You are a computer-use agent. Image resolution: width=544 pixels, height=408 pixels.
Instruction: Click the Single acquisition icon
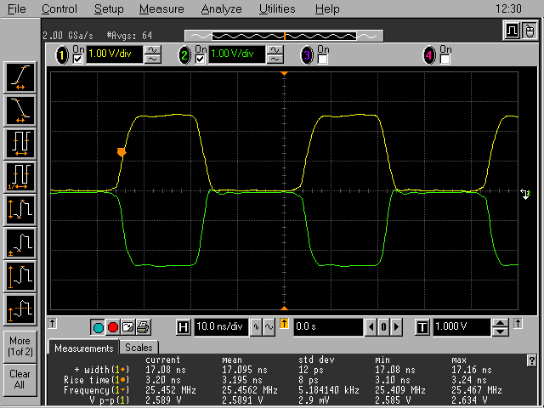(x=128, y=327)
